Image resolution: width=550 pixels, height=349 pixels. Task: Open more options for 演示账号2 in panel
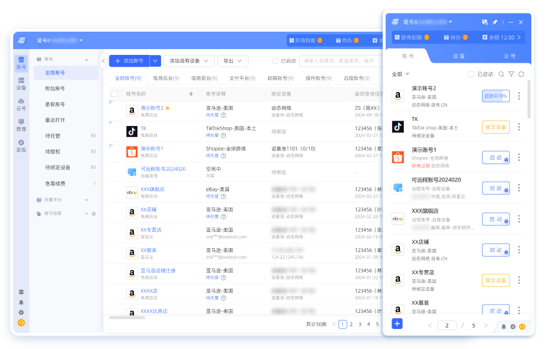pos(519,96)
